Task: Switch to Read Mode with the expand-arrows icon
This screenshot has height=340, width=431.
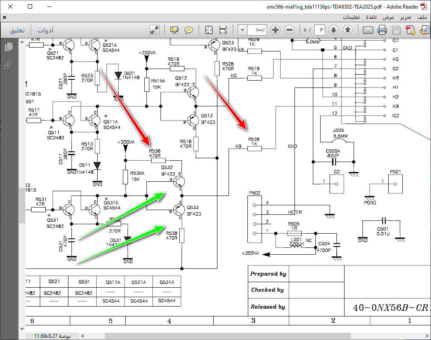Action: 155,30
